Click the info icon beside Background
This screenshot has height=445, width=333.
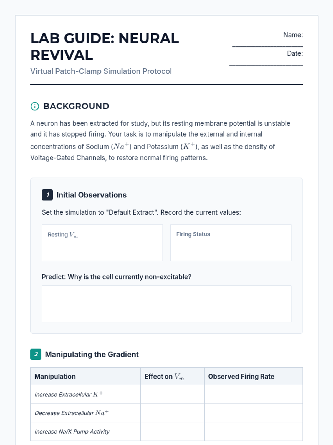point(35,106)
